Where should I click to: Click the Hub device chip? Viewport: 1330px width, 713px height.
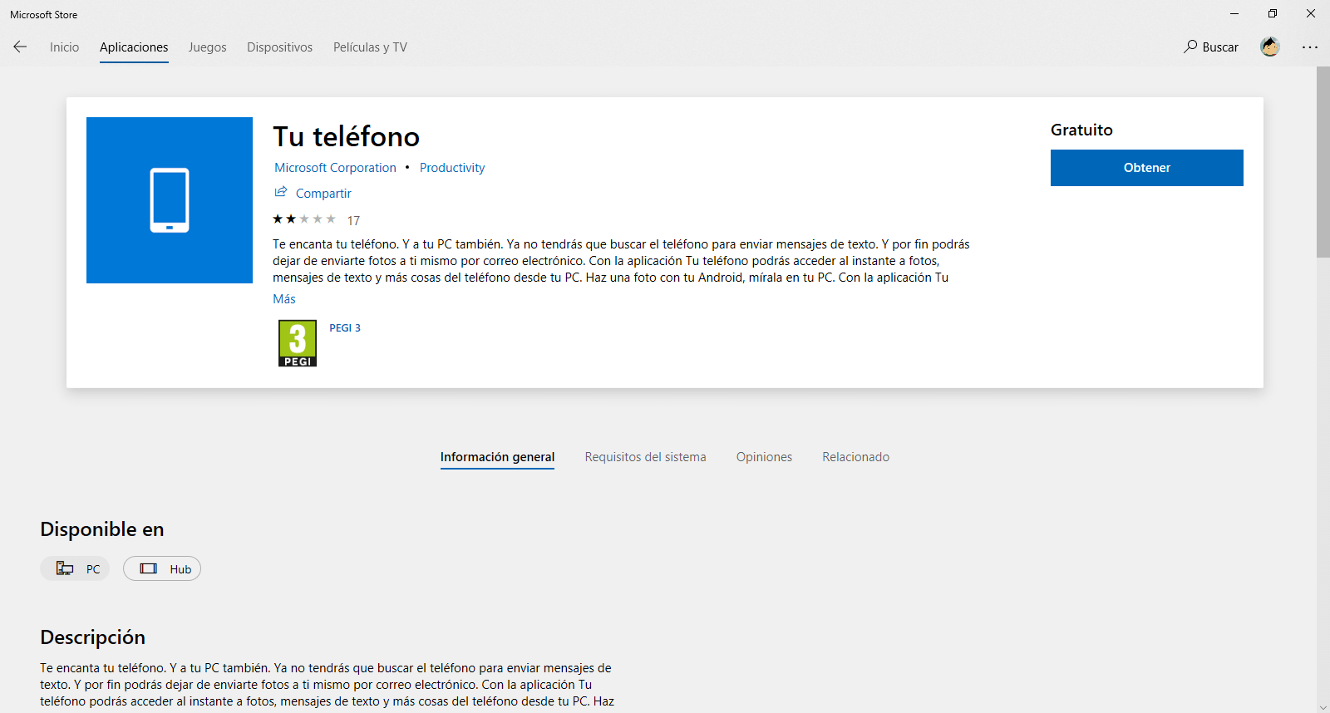(x=162, y=568)
